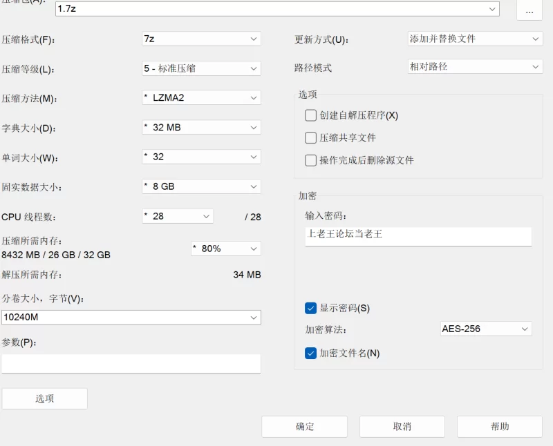Open the CPU threads 28 dropdown

178,216
